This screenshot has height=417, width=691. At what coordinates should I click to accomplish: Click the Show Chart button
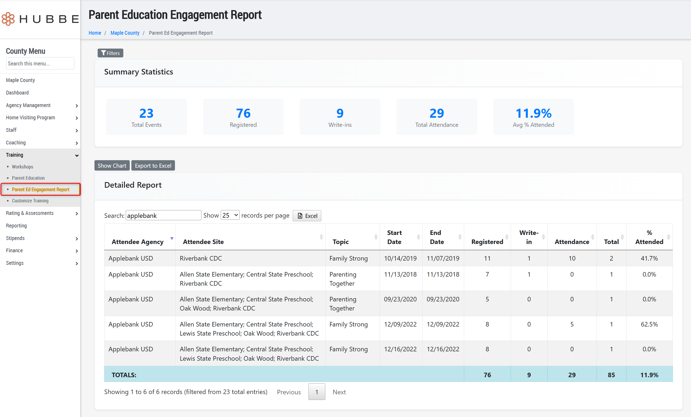pos(112,166)
